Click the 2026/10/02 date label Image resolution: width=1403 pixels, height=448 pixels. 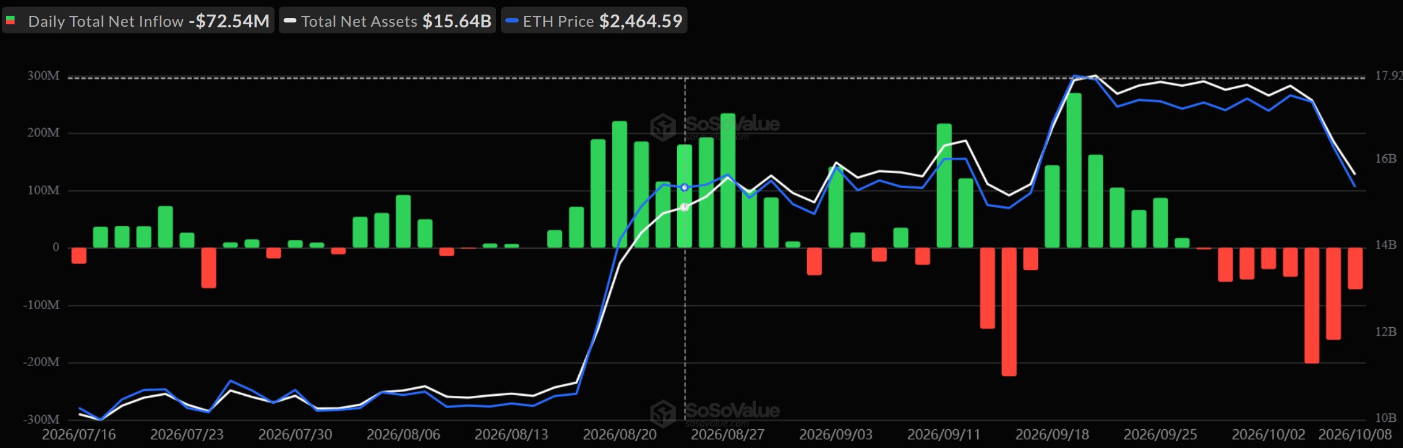(x=1269, y=435)
